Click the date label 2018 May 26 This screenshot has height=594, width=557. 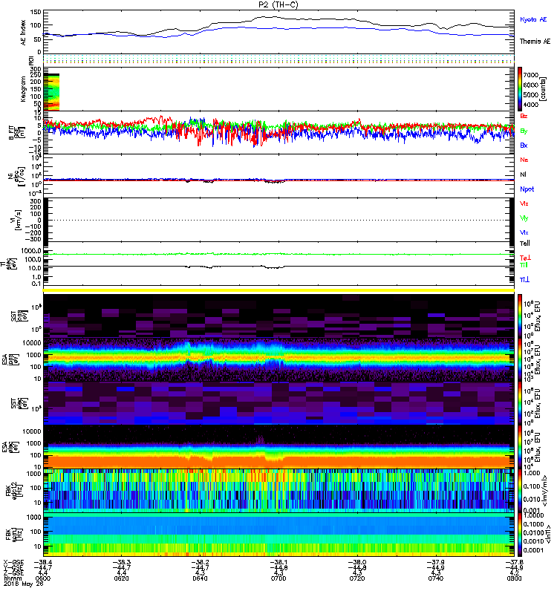pos(24,584)
